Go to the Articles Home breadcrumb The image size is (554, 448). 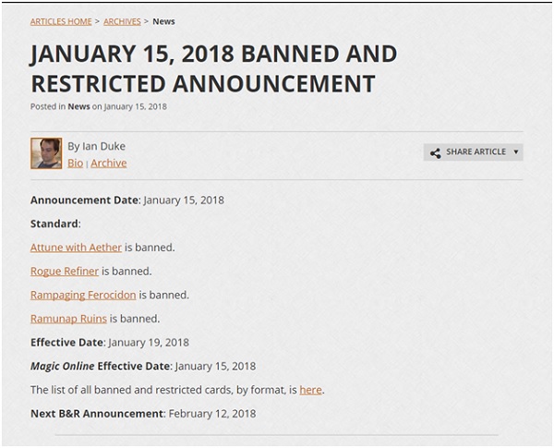[x=60, y=21]
